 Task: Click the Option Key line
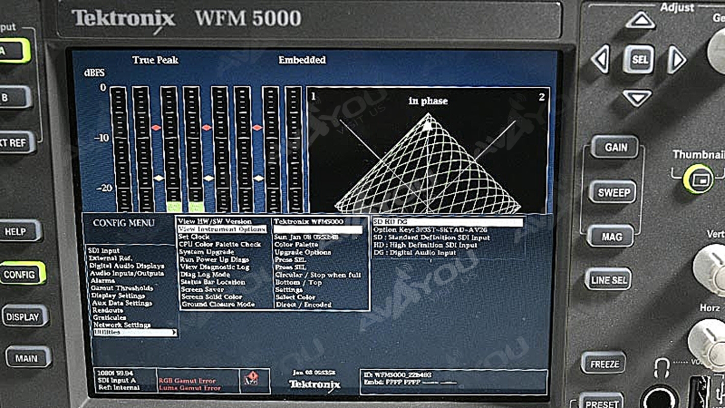point(429,230)
